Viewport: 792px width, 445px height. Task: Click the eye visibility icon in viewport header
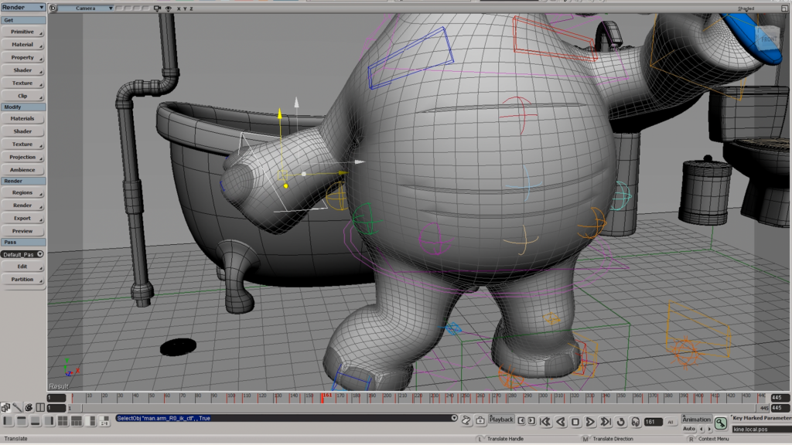tap(167, 8)
